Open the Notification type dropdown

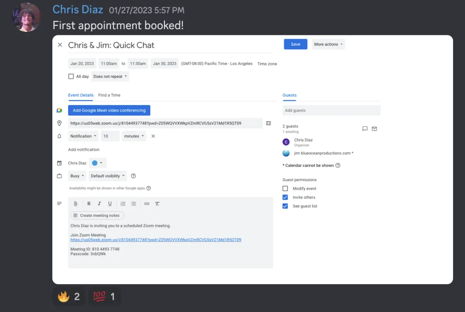83,136
